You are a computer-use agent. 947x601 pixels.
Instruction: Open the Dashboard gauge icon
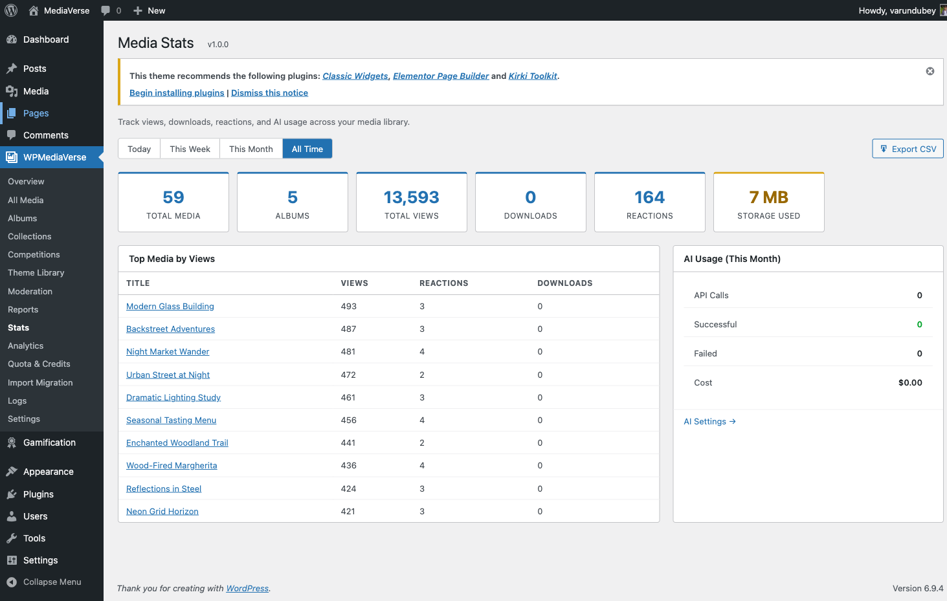point(13,39)
